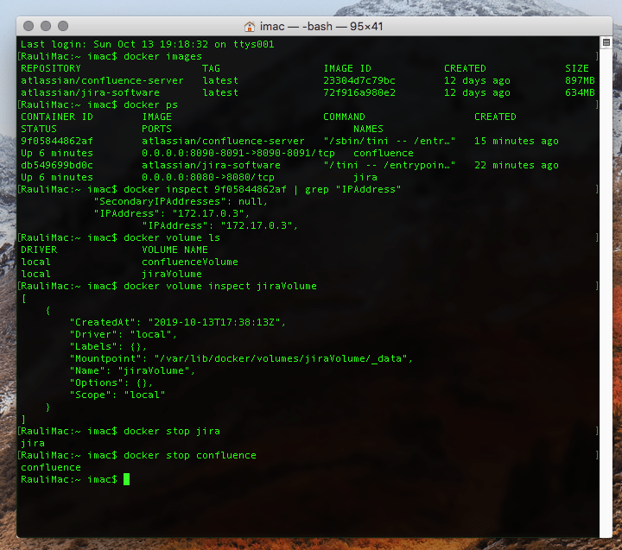Click the home folder icon in title bar
Viewport: 622px width, 550px height.
click(251, 26)
